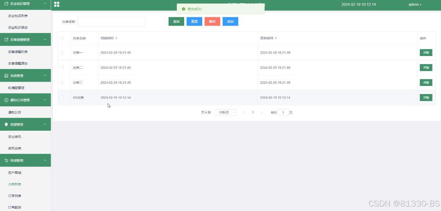Click the 操作 column header

coord(423,38)
